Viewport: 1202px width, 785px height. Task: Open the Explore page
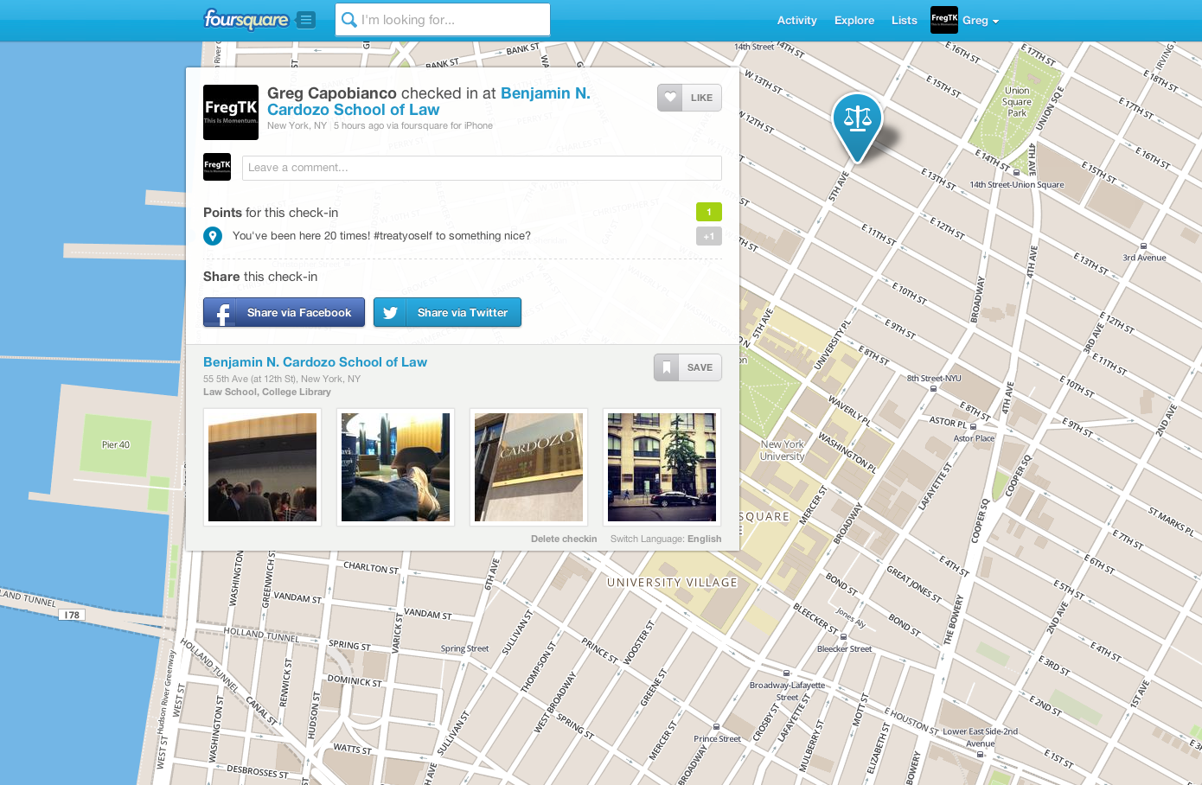[x=854, y=20]
